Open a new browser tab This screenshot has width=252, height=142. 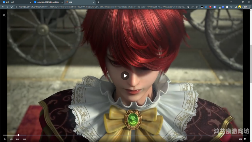98,2
